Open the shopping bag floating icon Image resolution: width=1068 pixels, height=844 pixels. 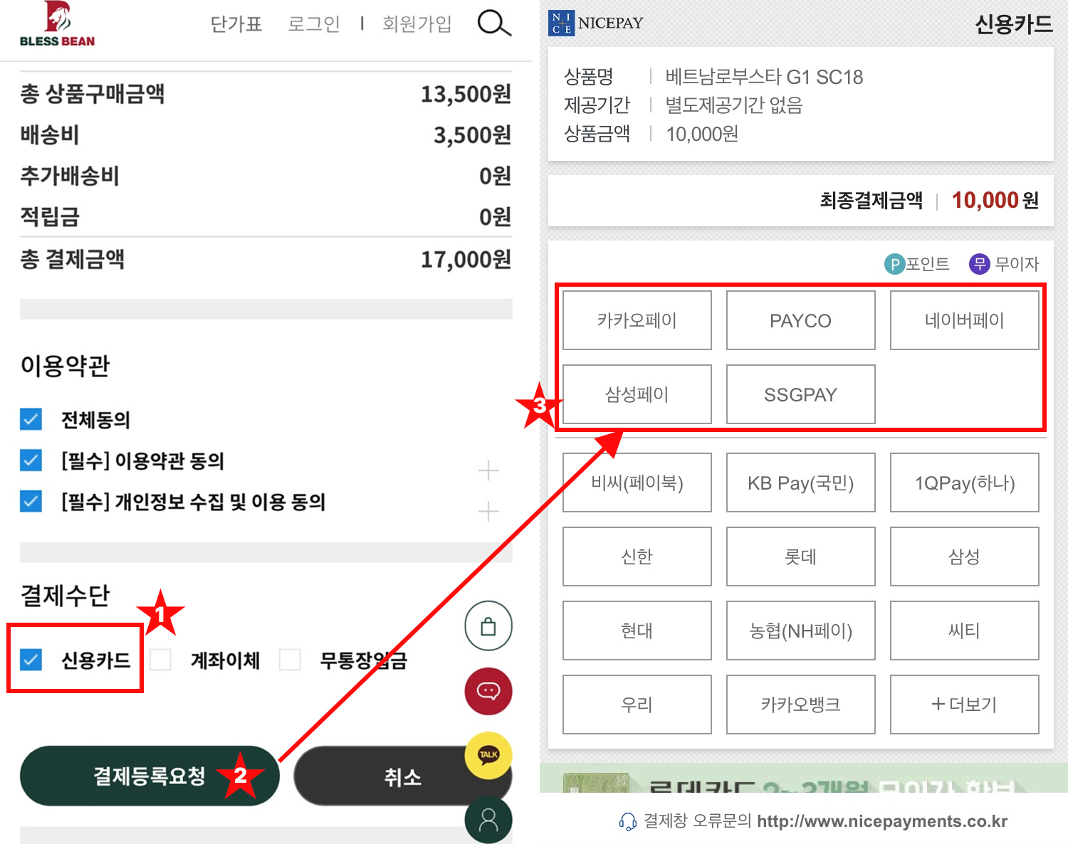(488, 626)
